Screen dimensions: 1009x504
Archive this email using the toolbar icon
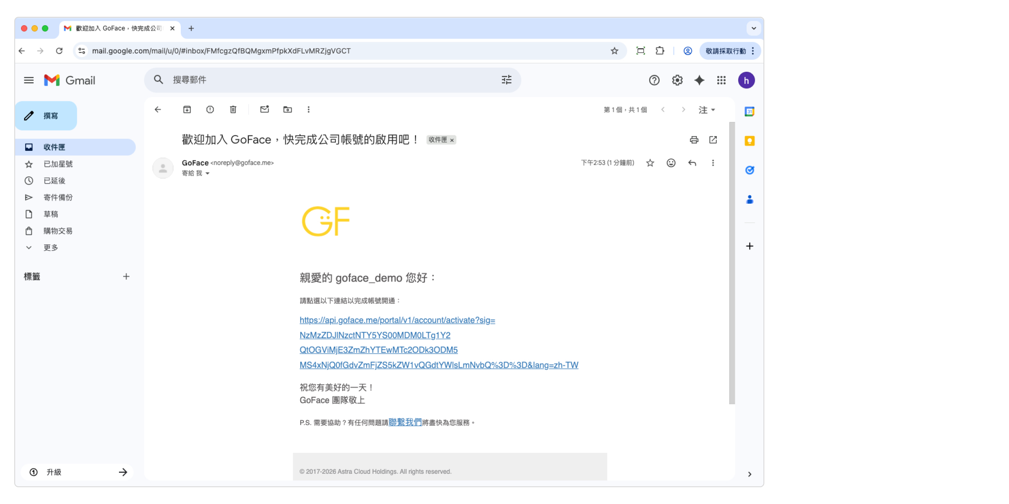point(187,110)
